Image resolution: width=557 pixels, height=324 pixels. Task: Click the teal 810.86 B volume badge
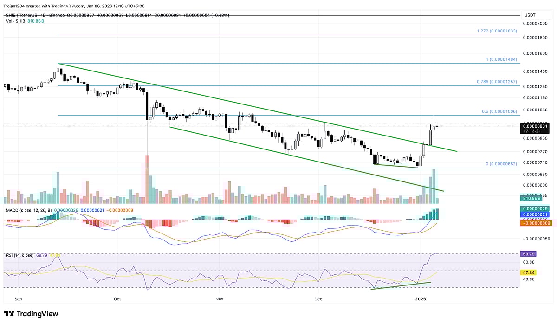(x=531, y=198)
